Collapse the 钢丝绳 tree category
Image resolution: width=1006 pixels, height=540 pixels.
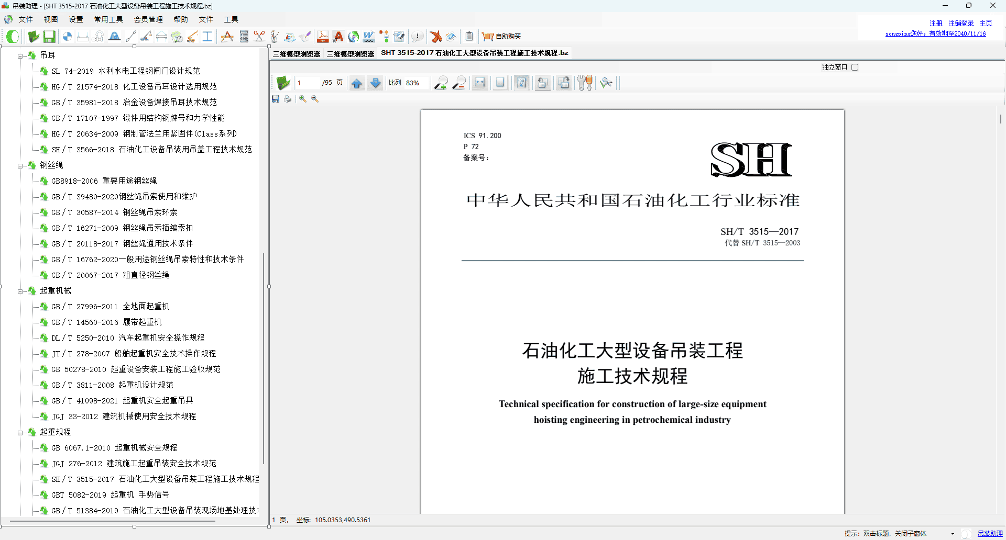(20, 166)
